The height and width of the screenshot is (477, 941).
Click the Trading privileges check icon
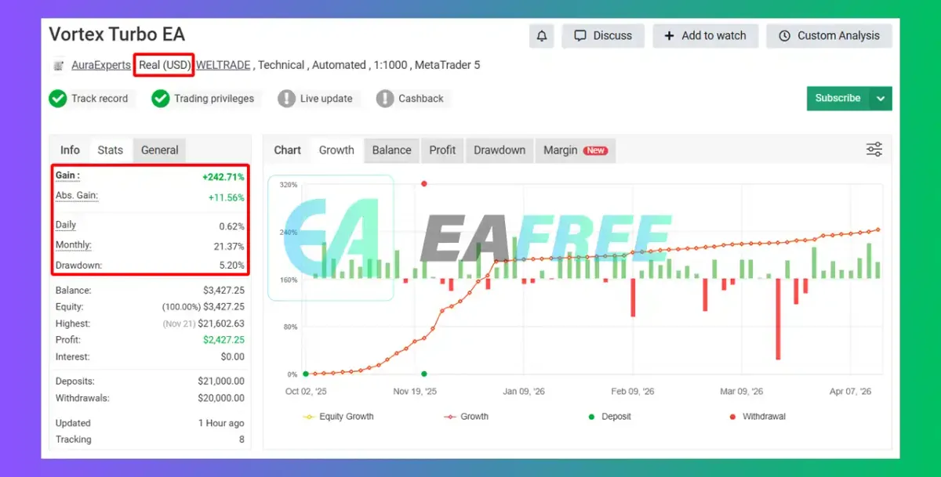click(x=161, y=99)
